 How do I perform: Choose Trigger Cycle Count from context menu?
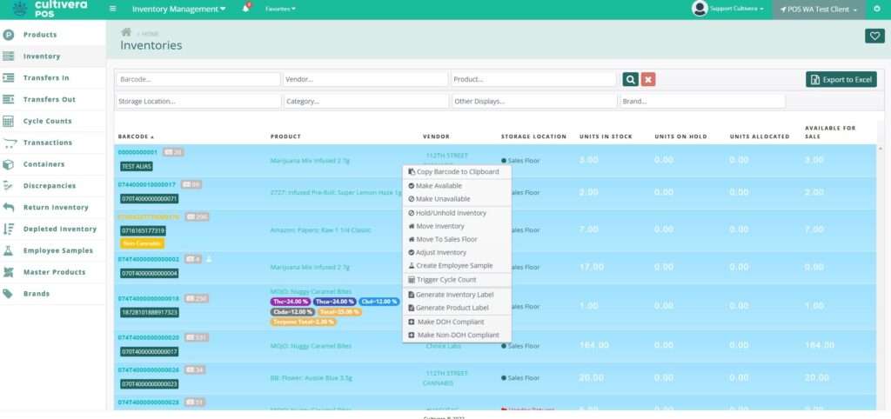445,280
